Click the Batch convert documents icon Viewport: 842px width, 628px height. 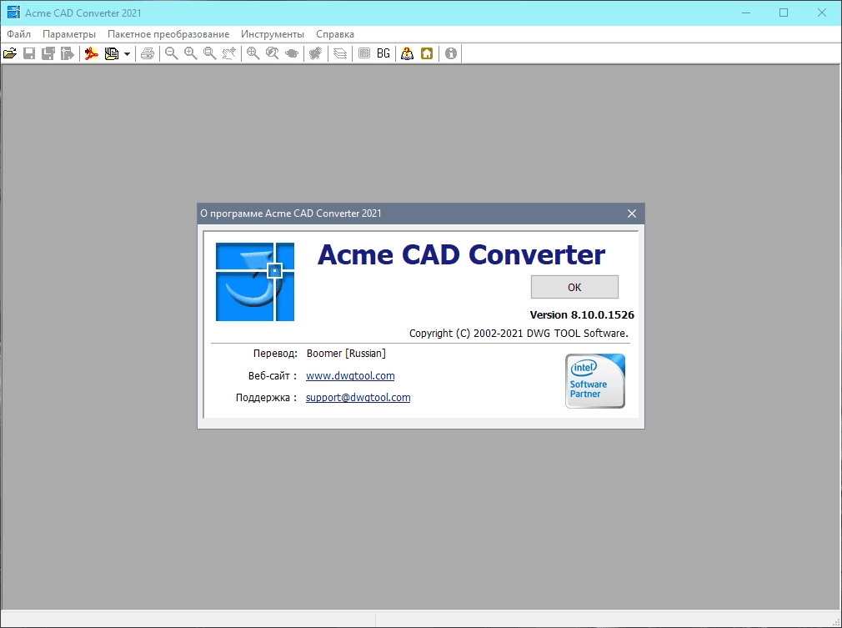click(x=111, y=53)
